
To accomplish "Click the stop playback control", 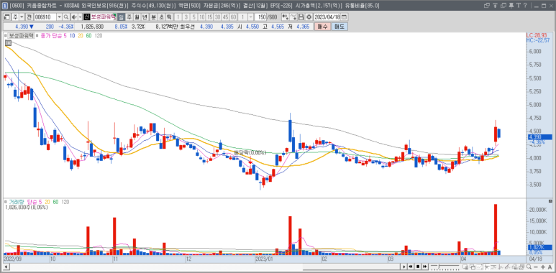I will pyautogui.click(x=418, y=267).
